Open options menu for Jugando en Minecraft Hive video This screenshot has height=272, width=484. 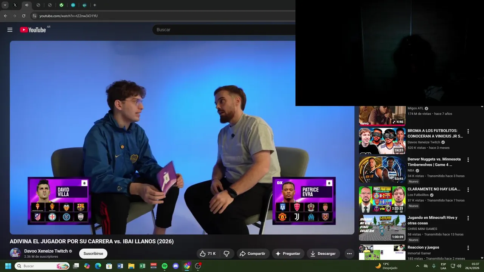tap(468, 218)
